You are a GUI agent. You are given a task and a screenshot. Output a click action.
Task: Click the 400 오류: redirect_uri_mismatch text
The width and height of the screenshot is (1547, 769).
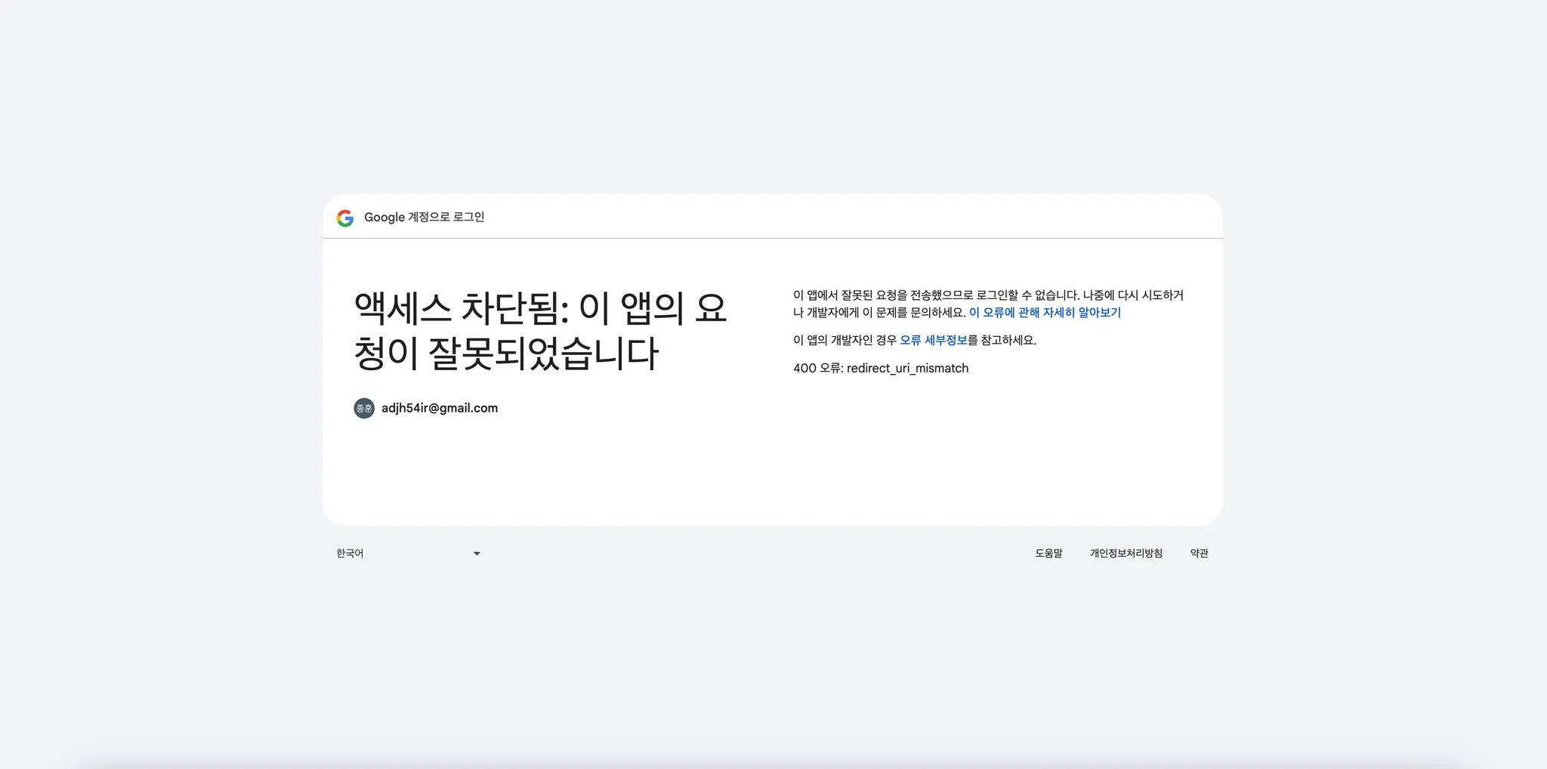881,369
